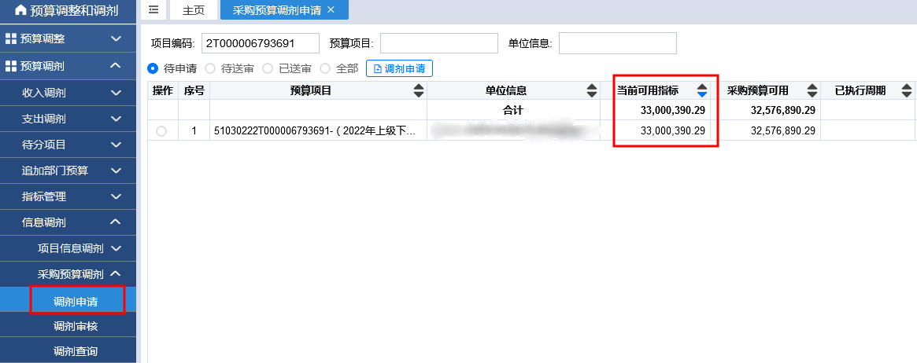Sort by the 采购预算可用 column sort icon
Viewport: 917px width, 363px height.
pos(812,90)
